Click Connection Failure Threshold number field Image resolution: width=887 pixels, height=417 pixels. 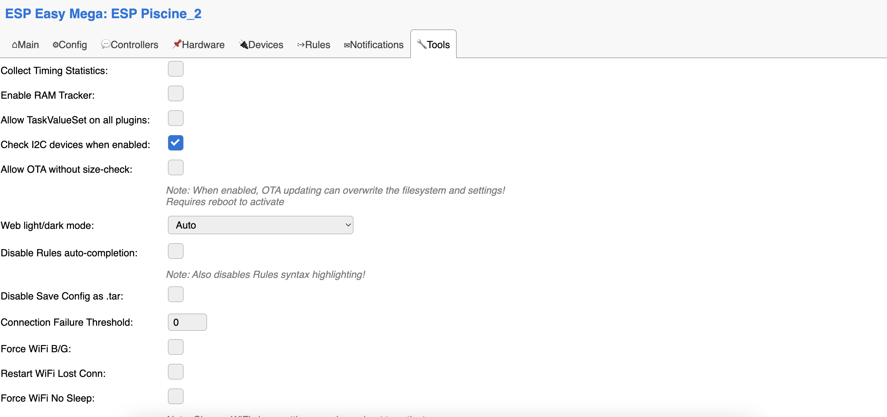[x=187, y=322]
